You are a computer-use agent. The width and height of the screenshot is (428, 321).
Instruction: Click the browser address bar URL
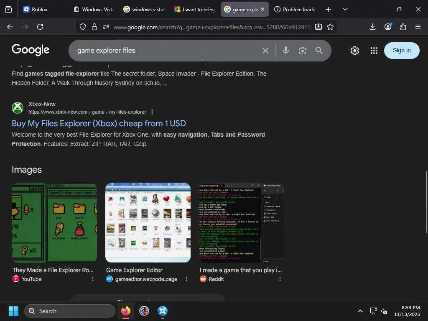(212, 27)
